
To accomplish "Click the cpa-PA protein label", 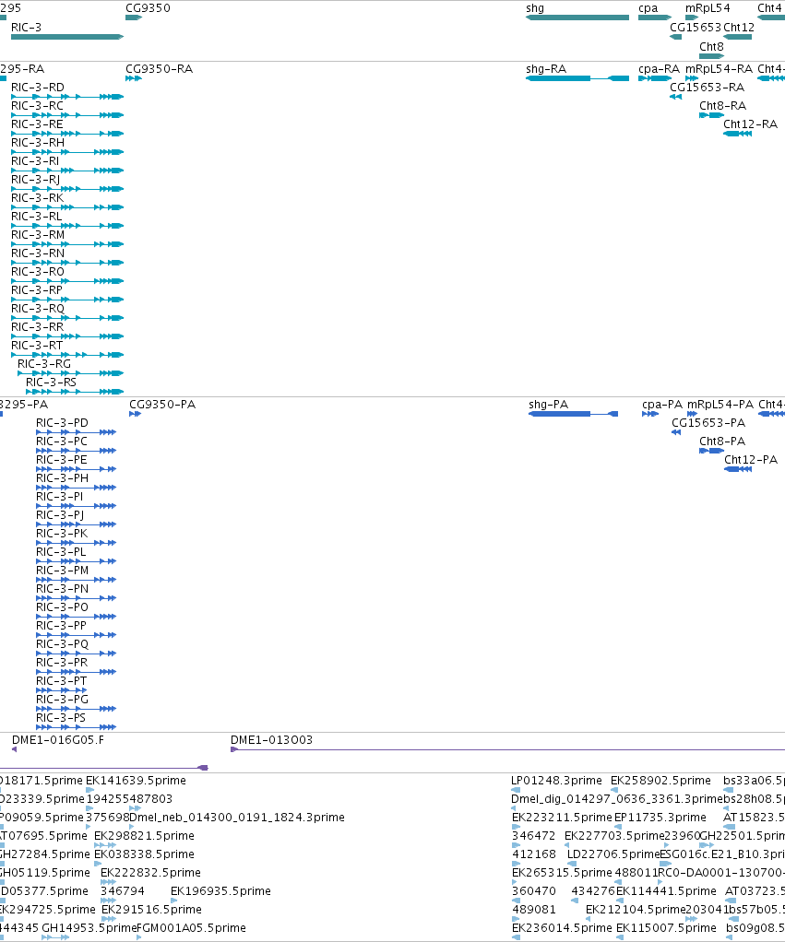I will click(662, 405).
